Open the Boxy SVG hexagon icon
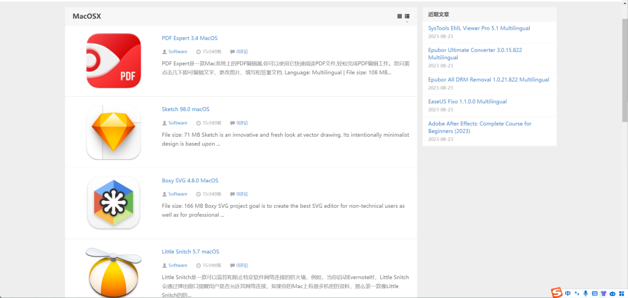 pyautogui.click(x=114, y=203)
